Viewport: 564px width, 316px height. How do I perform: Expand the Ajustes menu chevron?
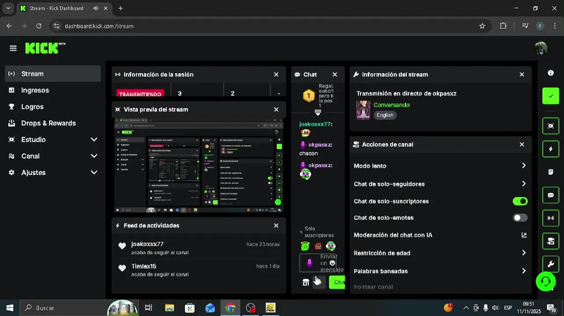94,172
